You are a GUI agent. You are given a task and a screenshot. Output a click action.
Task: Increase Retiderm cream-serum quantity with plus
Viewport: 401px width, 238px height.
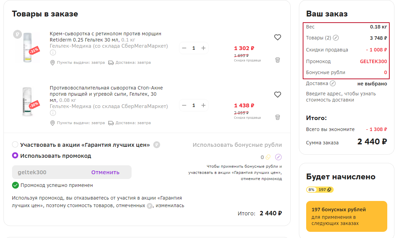coord(203,48)
